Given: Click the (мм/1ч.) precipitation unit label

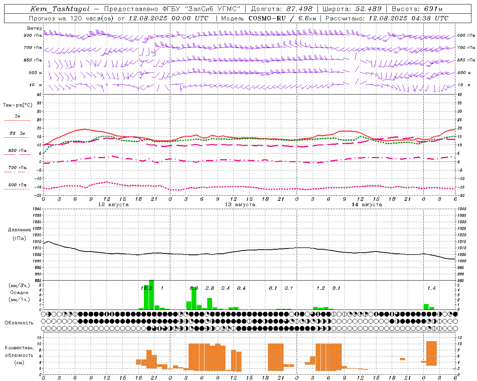Looking at the screenshot, I should (19, 300).
